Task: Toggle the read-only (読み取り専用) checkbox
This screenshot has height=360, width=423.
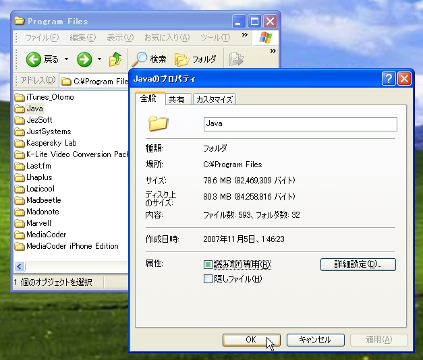Action: click(x=208, y=264)
